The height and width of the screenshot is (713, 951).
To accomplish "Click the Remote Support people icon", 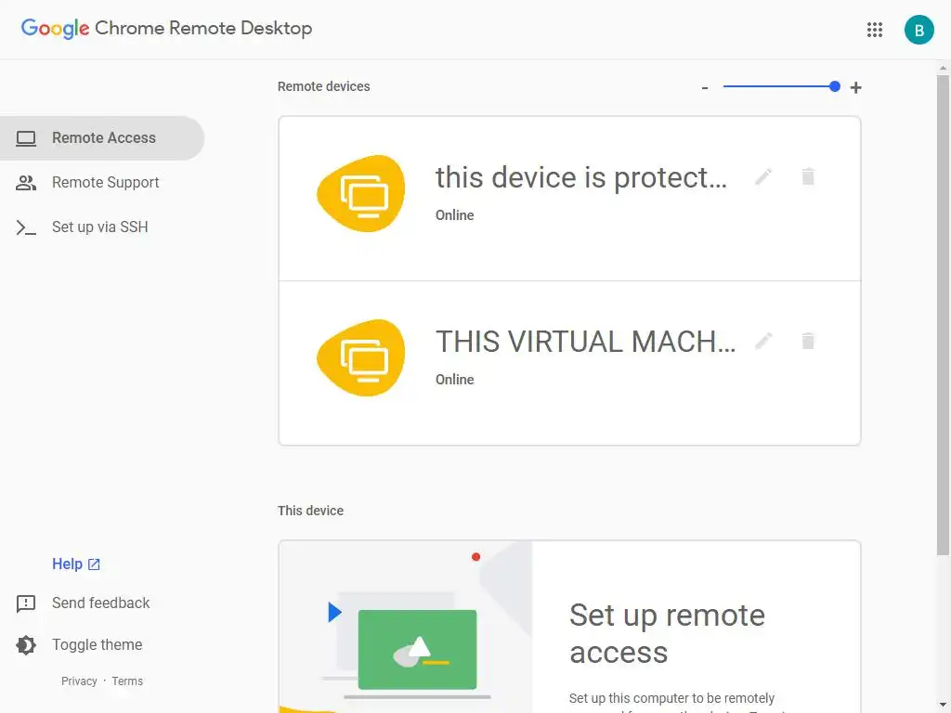I will click(x=26, y=183).
